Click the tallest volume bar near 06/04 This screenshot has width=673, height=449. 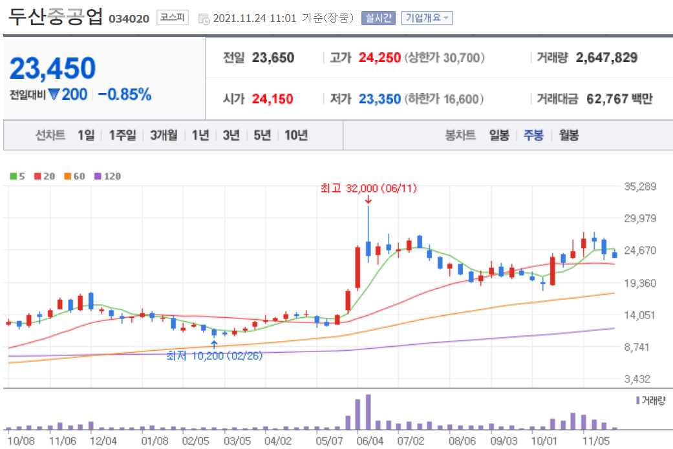pyautogui.click(x=369, y=412)
